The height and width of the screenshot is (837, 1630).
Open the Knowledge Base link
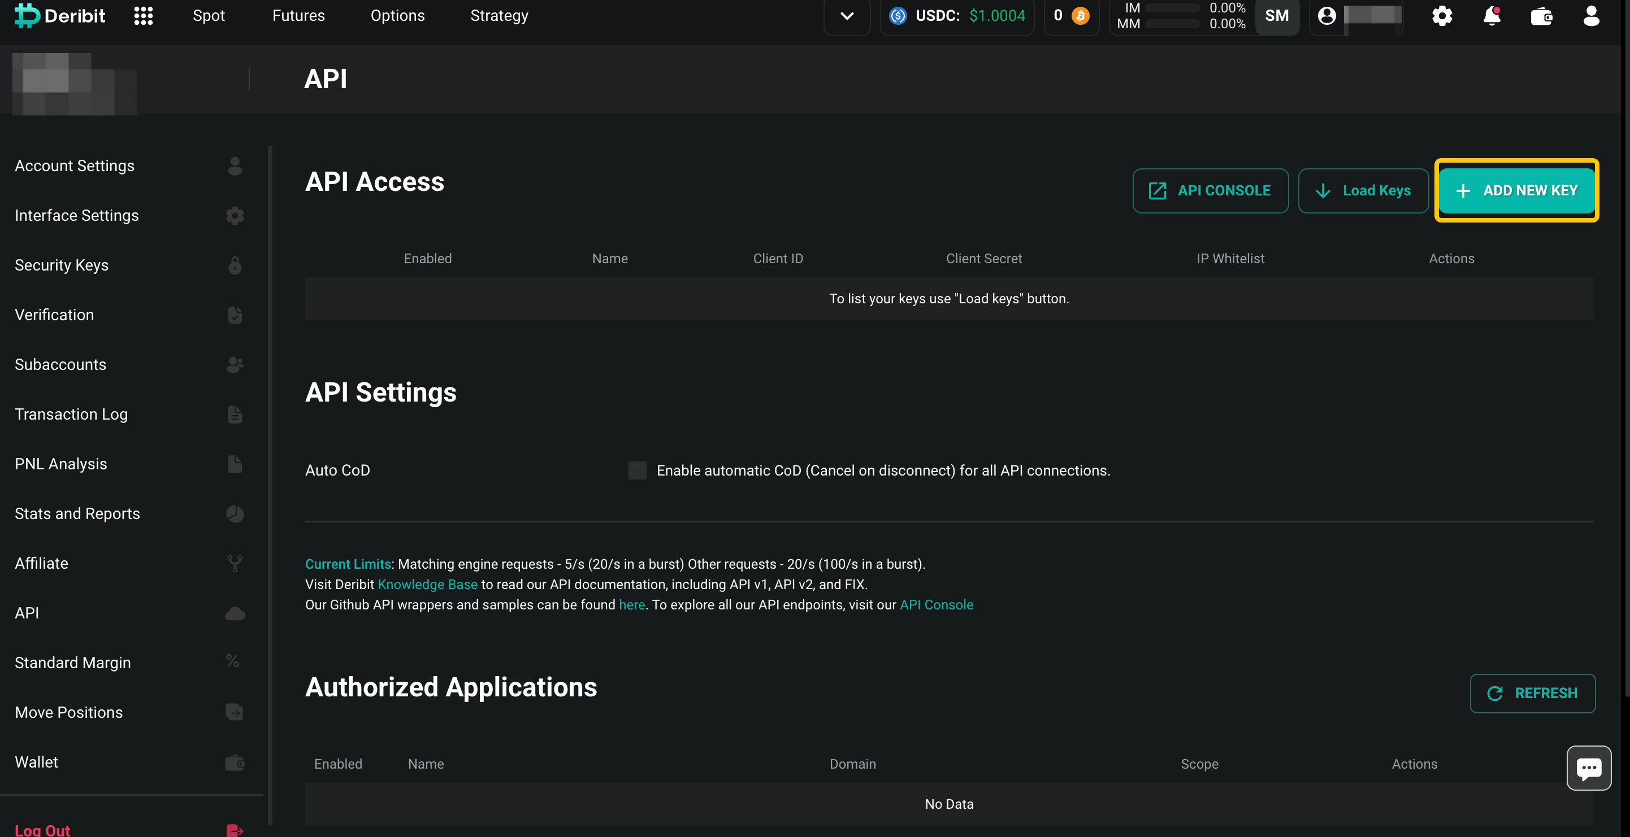click(427, 584)
